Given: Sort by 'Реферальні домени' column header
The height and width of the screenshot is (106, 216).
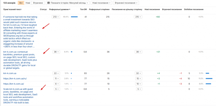Looking at the screenshot, I should pyautogui.click(x=60, y=10).
